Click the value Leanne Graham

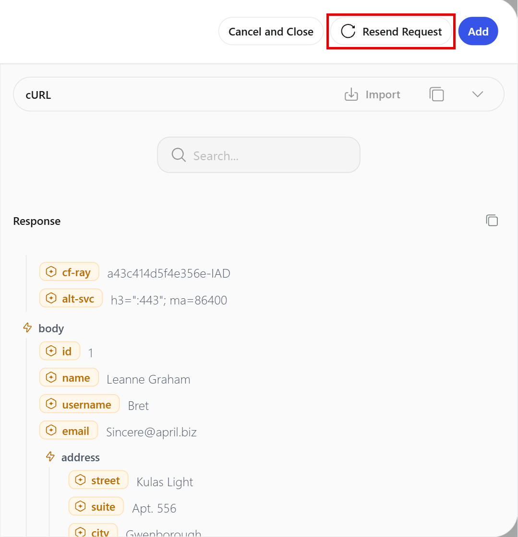[x=148, y=379]
